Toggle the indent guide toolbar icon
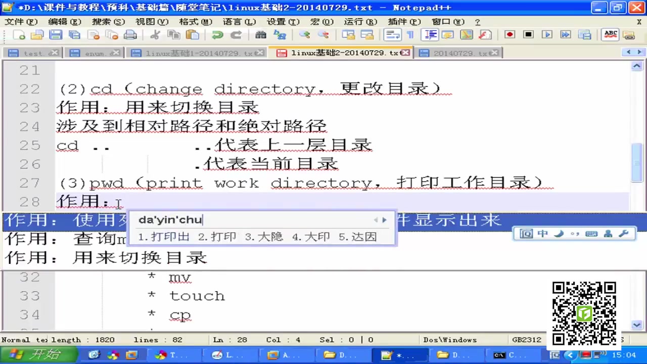The height and width of the screenshot is (364, 647). (x=430, y=34)
